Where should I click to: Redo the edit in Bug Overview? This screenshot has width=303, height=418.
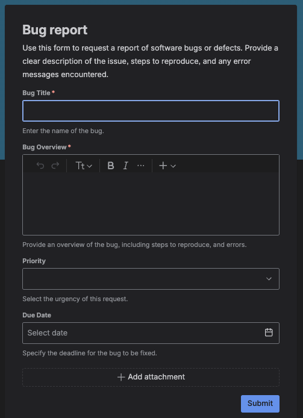(x=55, y=166)
